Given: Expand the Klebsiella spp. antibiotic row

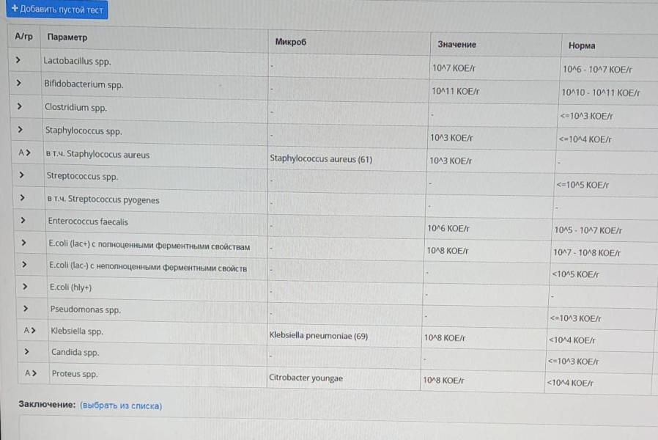Looking at the screenshot, I should (29, 331).
